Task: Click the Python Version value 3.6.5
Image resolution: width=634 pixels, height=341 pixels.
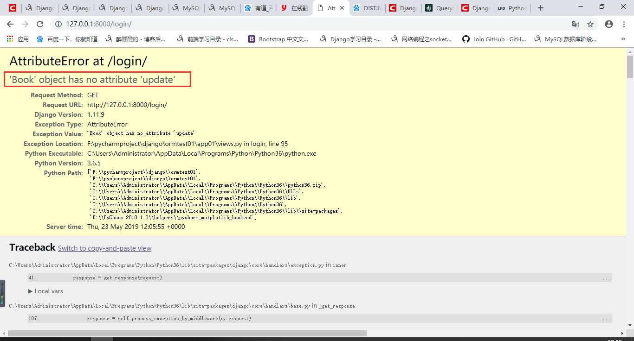Action: [94, 163]
